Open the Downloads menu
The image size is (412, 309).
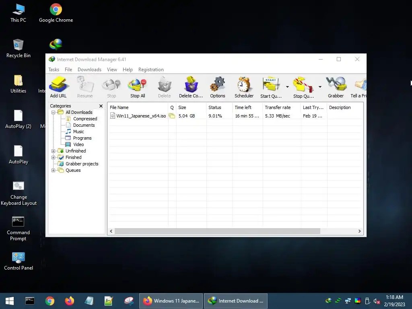tap(89, 70)
